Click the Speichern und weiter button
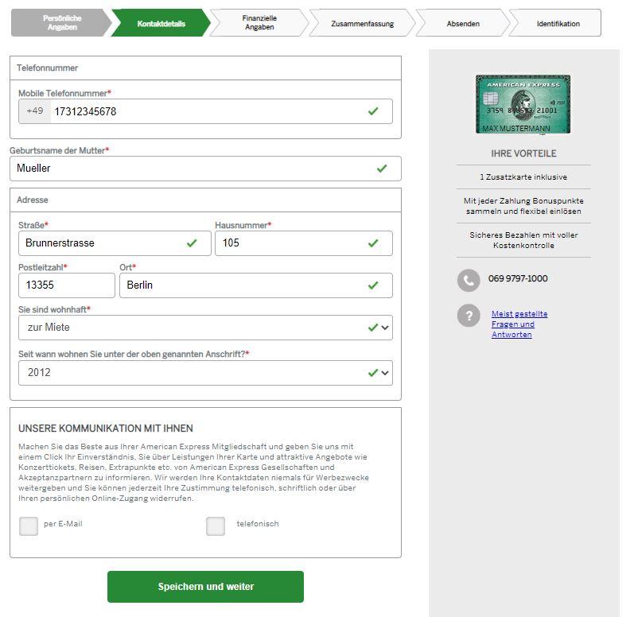Image resolution: width=634 pixels, height=617 pixels. 205,586
